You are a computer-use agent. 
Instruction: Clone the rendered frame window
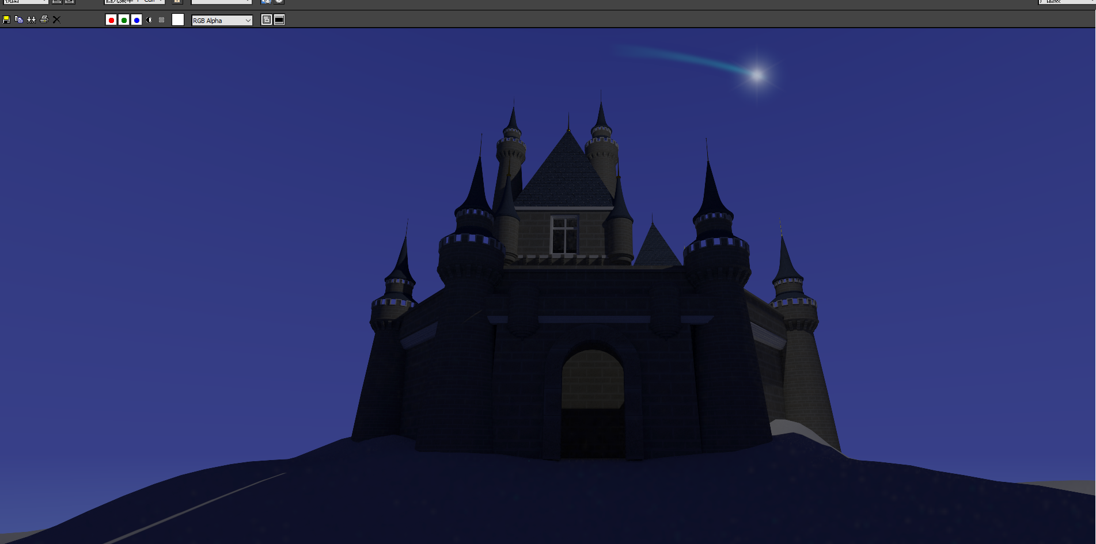31,20
